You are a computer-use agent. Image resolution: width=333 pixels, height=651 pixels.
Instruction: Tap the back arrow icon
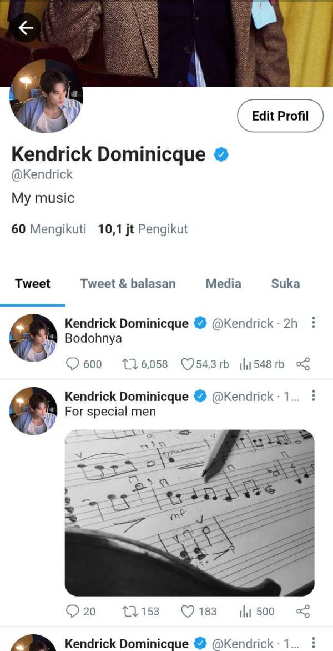point(26,28)
